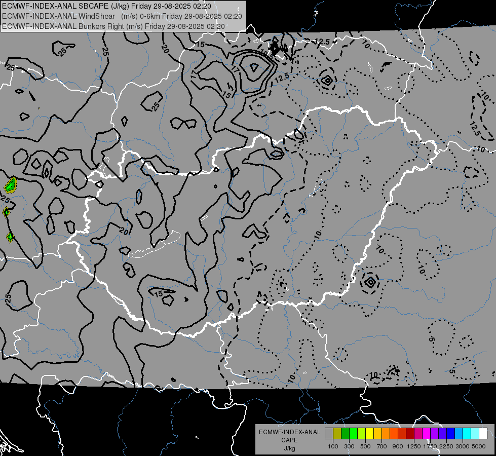The width and height of the screenshot is (496, 456).
Task: Pick the dark red legend swatch
Action: point(410,434)
